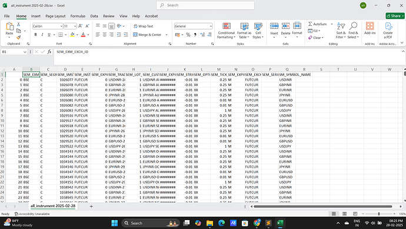This screenshot has height=229, width=406.
Task: Apply Comma Style format
Action: coord(195,35)
